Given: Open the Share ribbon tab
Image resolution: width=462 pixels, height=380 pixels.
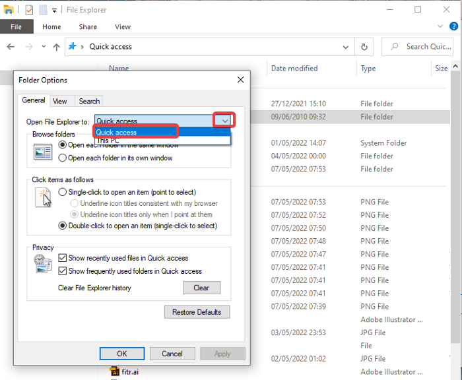Looking at the screenshot, I should coord(88,27).
